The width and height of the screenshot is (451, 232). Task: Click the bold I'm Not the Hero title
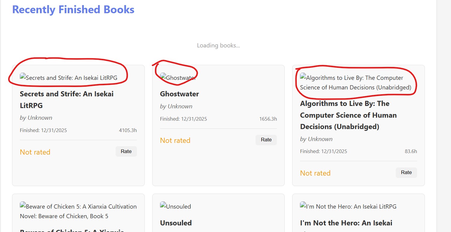tap(346, 223)
